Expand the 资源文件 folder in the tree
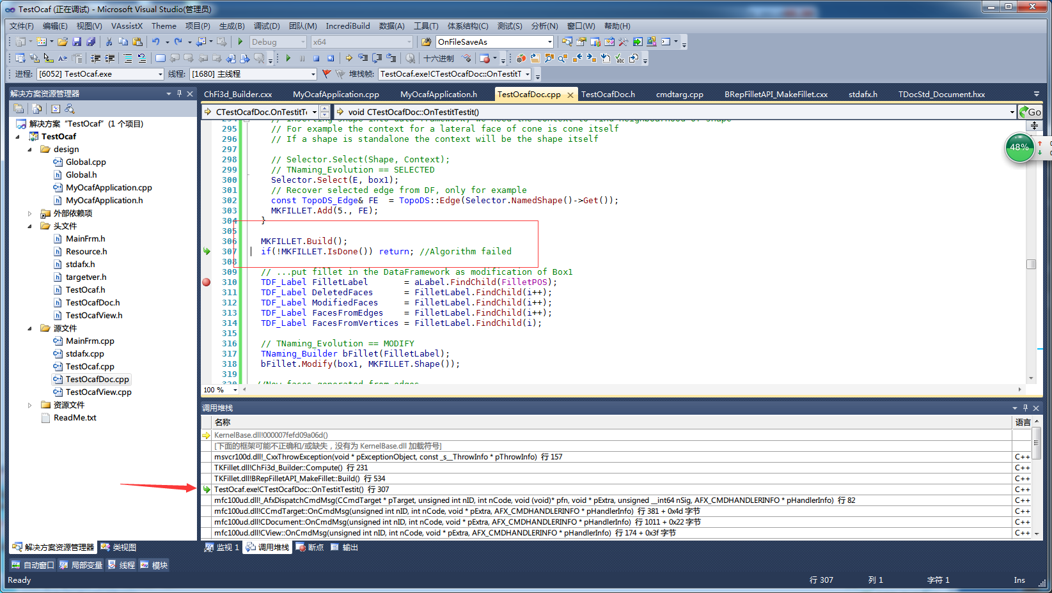Viewport: 1052px width, 593px height. tap(29, 405)
